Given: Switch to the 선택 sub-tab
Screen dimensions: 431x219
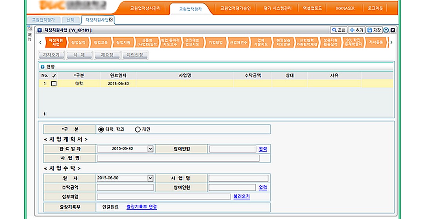Looking at the screenshot, I should [x=70, y=20].
